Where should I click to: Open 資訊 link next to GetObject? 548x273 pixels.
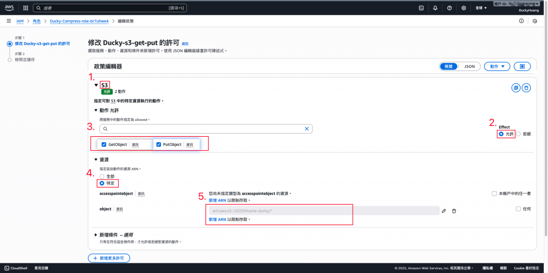click(135, 145)
